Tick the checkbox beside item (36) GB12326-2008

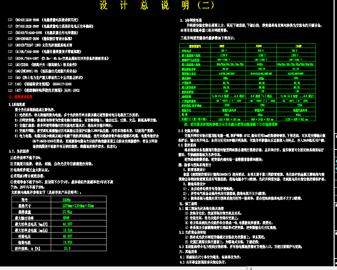click(10, 20)
